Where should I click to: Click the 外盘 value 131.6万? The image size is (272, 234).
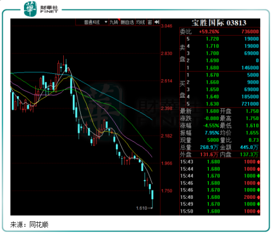[209, 155]
